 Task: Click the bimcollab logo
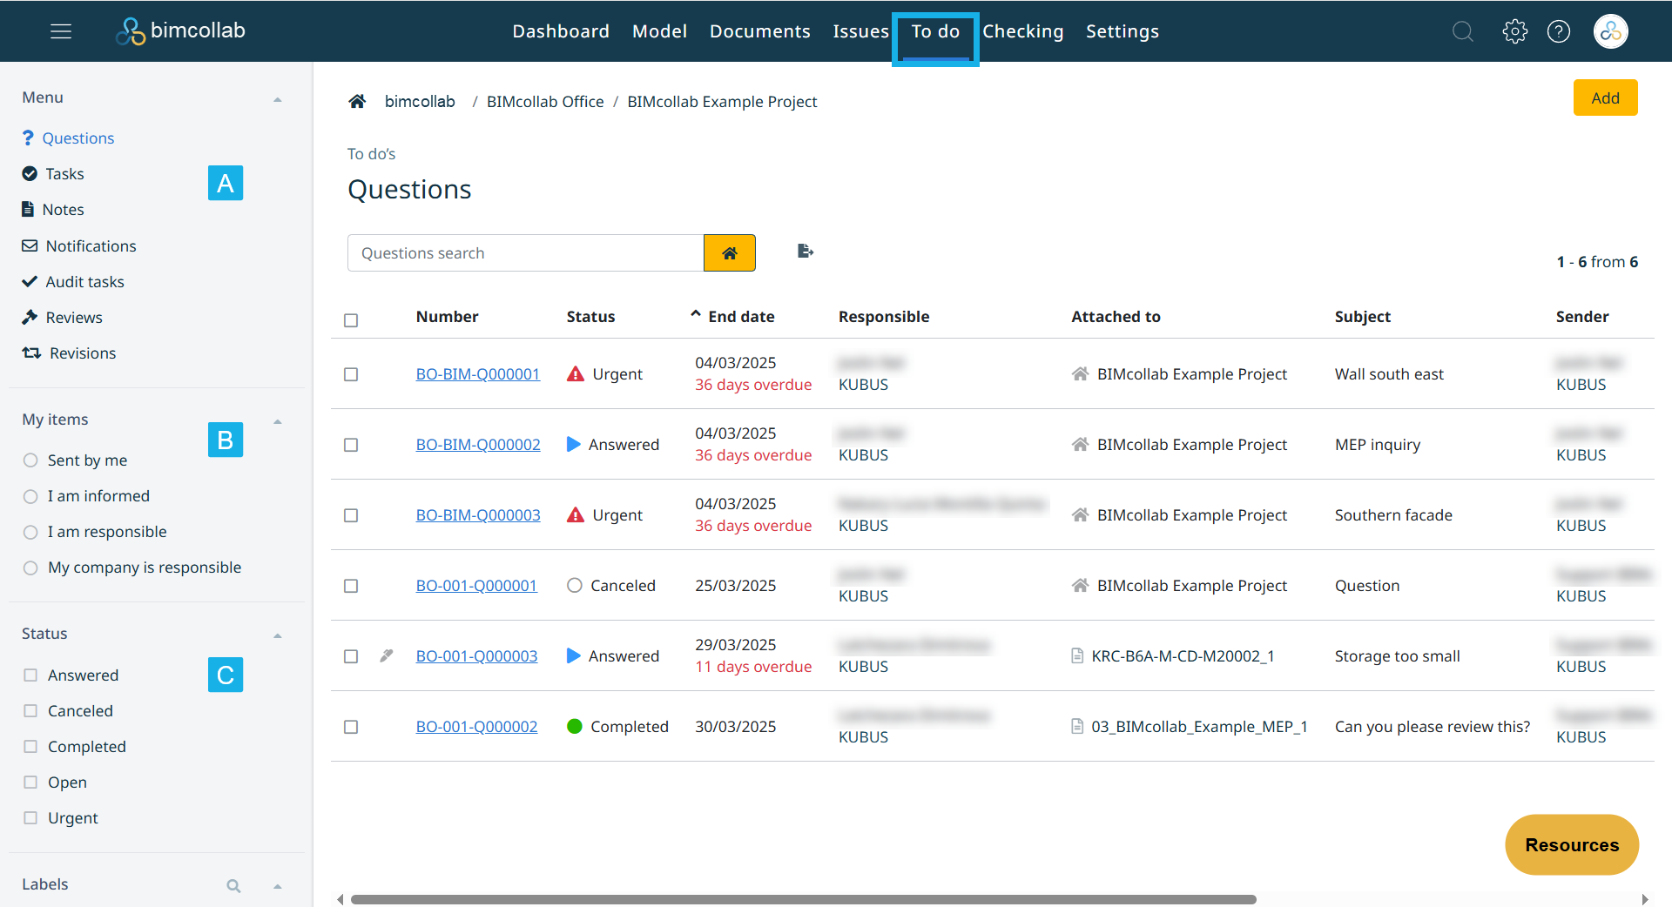(181, 31)
